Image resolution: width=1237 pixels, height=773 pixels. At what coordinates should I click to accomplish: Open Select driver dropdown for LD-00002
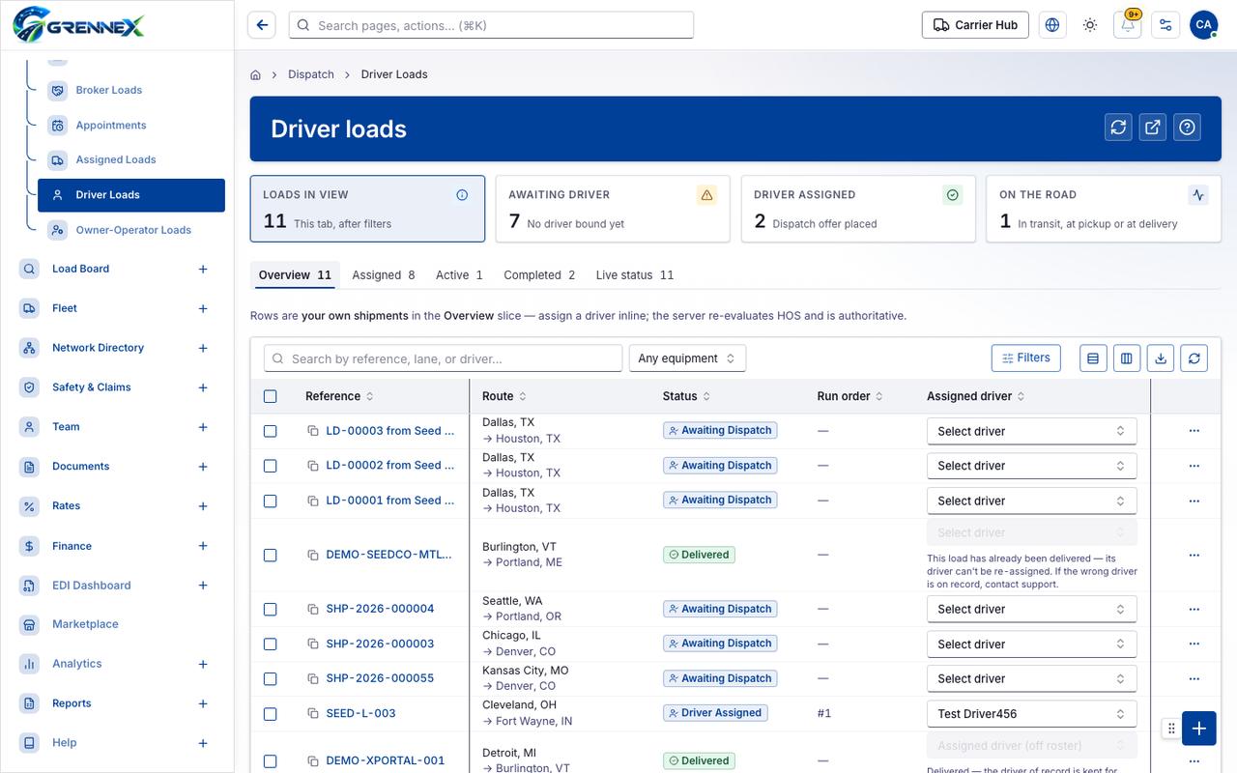[x=1031, y=466]
